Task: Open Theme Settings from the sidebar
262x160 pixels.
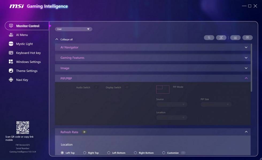Action: (x=26, y=71)
